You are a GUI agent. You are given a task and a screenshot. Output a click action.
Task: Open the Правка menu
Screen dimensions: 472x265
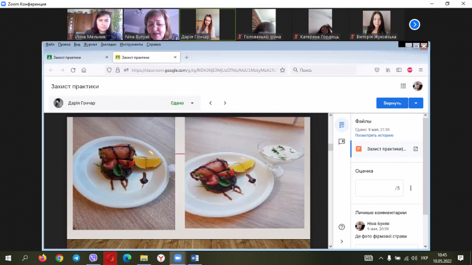coord(64,45)
